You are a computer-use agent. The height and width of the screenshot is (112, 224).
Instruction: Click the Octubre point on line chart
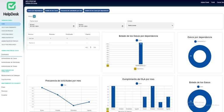(x=58, y=95)
